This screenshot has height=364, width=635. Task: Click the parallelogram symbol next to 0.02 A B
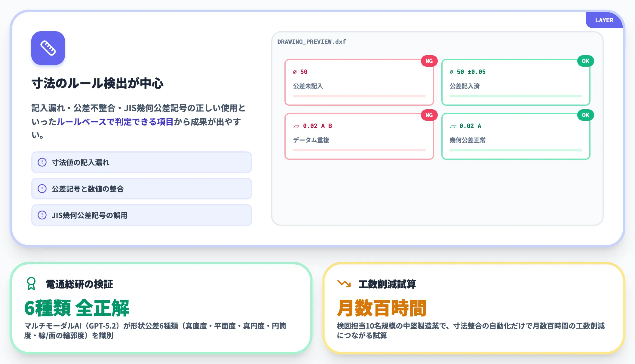pos(296,126)
